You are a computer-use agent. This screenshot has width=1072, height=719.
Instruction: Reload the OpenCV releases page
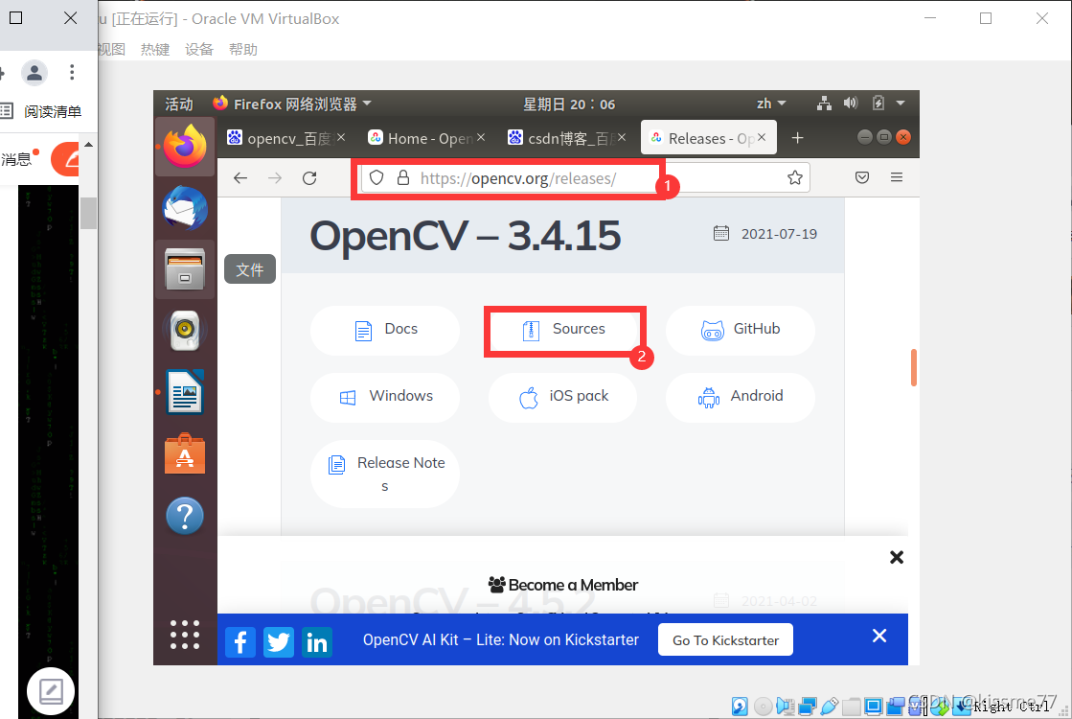[x=309, y=178]
